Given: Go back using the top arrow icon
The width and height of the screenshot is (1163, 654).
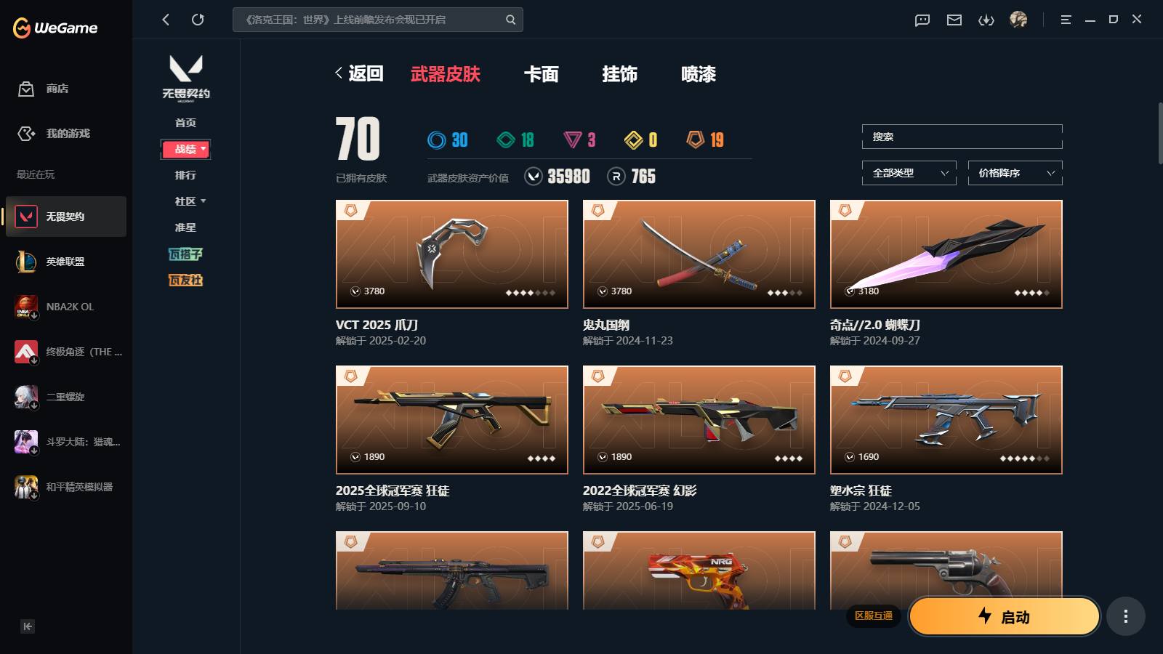Looking at the screenshot, I should (x=166, y=20).
